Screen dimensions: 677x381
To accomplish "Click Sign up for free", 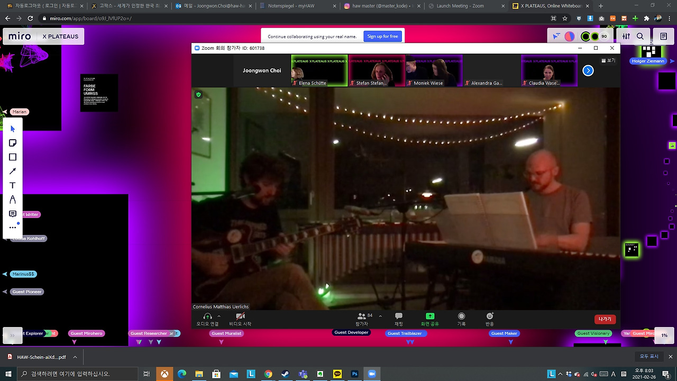I will point(382,37).
